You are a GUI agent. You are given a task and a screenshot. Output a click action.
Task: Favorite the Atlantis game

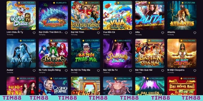click(x=195, y=33)
